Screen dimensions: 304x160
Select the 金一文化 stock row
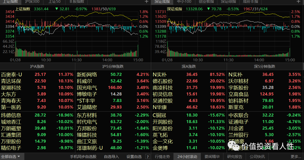(x=189, y=141)
